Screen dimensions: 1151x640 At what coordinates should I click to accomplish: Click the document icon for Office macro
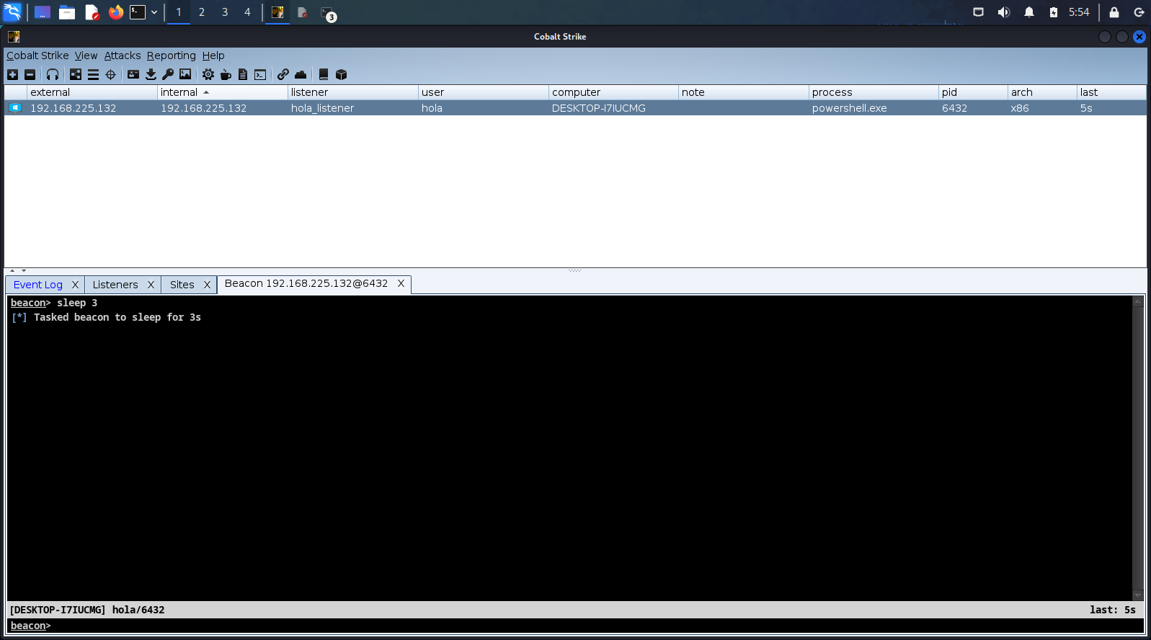243,74
